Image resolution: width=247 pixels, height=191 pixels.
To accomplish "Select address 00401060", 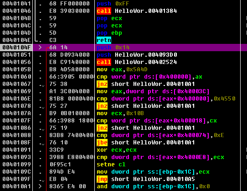I will (16, 77).
